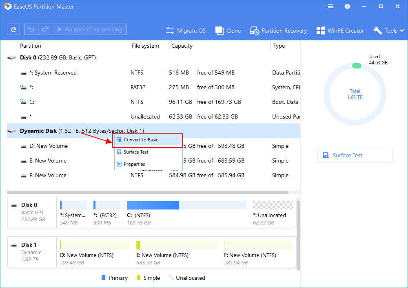
Task: Click the help question mark icon
Action: point(347,7)
